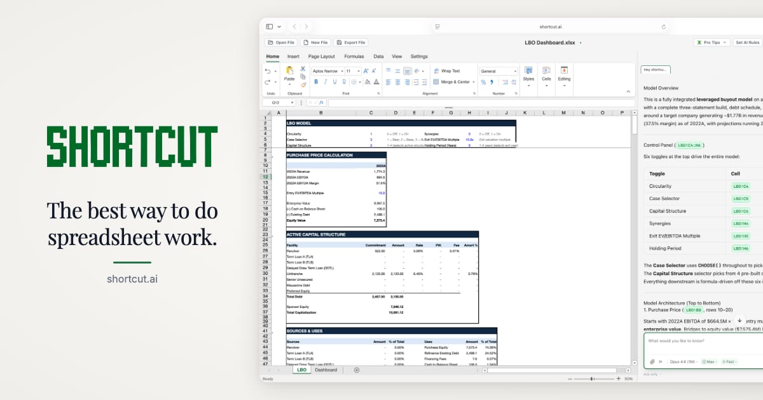
Task: Switch to the Settings ribbon tab
Action: pos(419,57)
